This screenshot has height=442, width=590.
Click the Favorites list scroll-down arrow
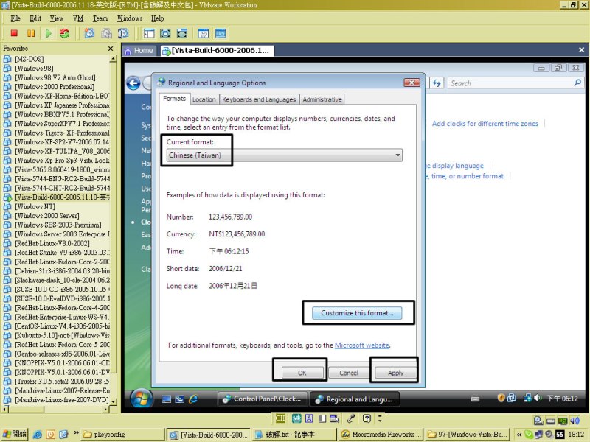tap(113, 401)
